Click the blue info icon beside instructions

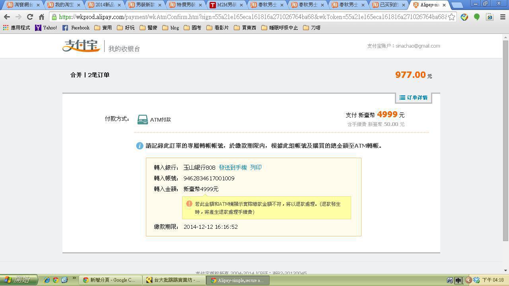(x=140, y=146)
